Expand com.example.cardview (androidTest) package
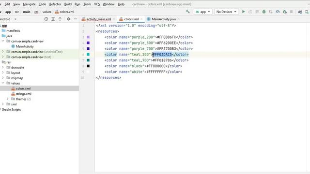The image size is (310, 174). [3, 52]
